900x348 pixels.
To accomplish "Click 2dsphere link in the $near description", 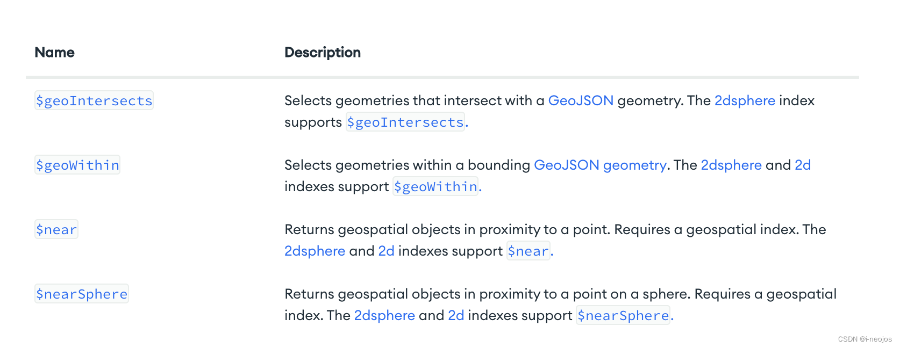I will (315, 251).
